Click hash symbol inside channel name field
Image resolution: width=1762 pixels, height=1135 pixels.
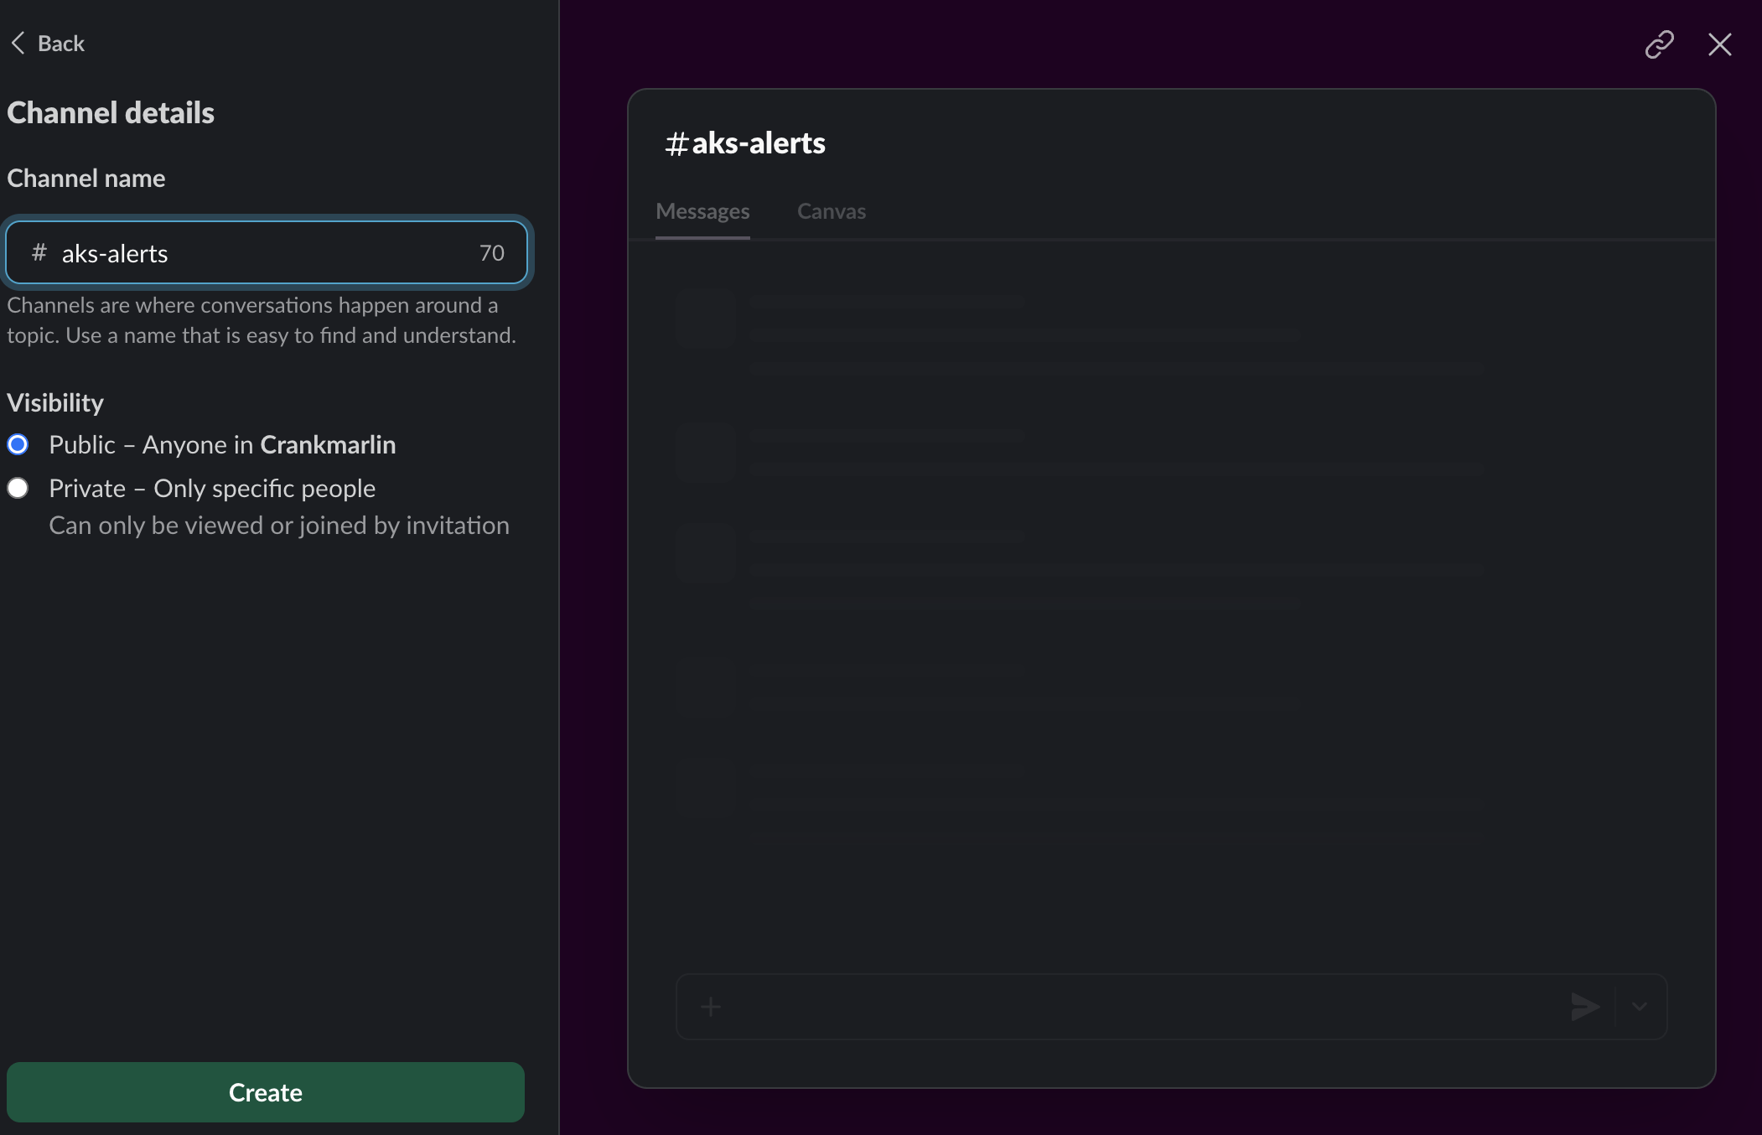39,252
